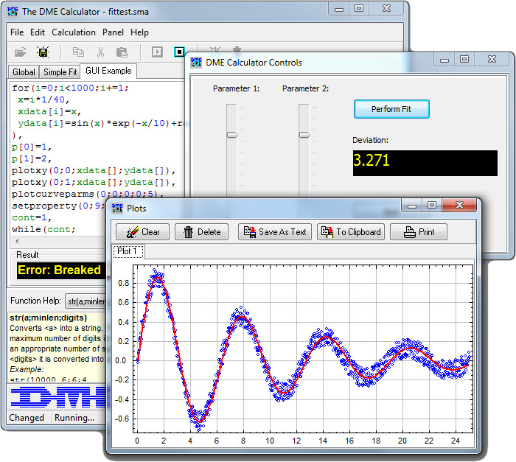Click the DME Calculator main window title icon
Image resolution: width=516 pixels, height=462 pixels.
coord(13,12)
